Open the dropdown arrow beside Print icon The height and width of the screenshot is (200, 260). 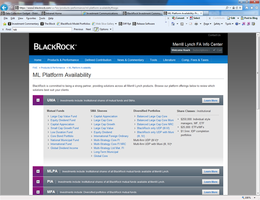tap(200, 24)
